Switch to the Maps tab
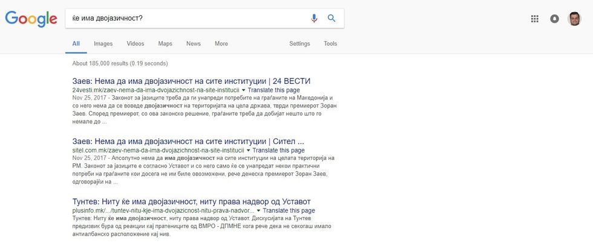Viewport: 593px width, 249px height. point(165,43)
